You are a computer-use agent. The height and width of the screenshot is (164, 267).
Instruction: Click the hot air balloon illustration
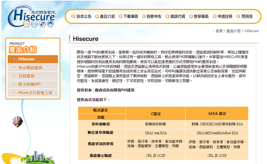coord(18,122)
